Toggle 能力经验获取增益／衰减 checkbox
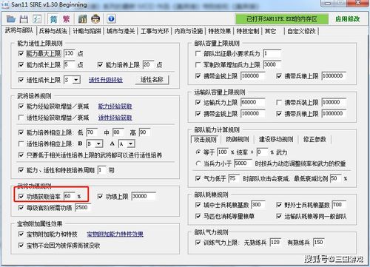This screenshot has height=267, width=370. (21, 107)
